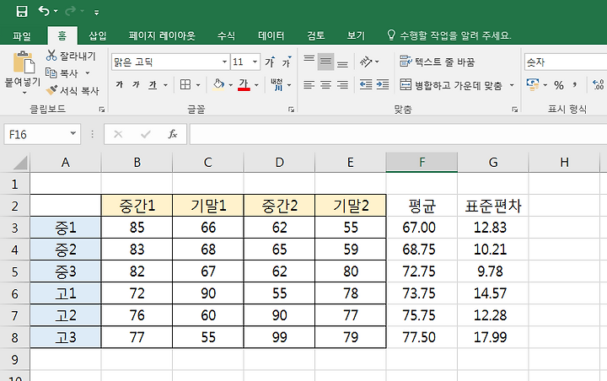Open the 페이지 레이아웃 tab
The image size is (607, 381).
click(x=162, y=36)
